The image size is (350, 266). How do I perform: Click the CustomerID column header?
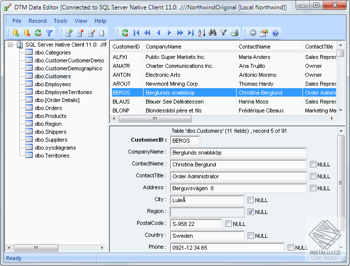click(x=126, y=47)
